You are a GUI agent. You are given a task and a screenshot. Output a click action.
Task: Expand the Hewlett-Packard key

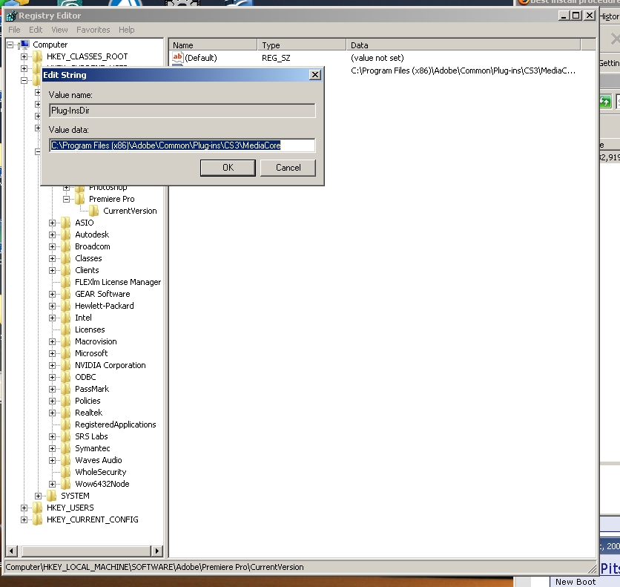click(52, 306)
